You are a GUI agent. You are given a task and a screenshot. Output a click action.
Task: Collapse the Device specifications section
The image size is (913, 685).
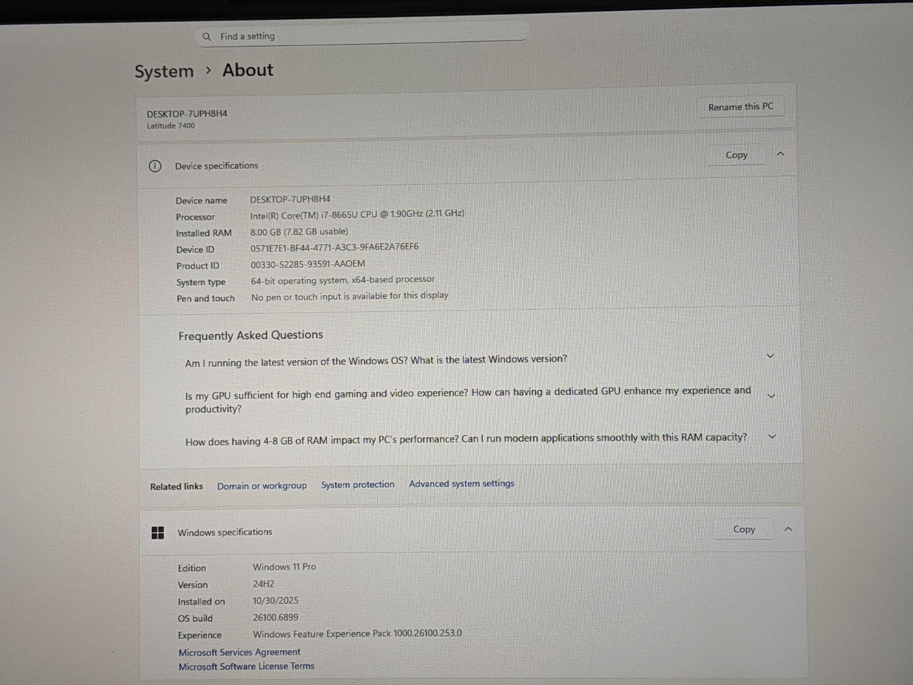781,154
